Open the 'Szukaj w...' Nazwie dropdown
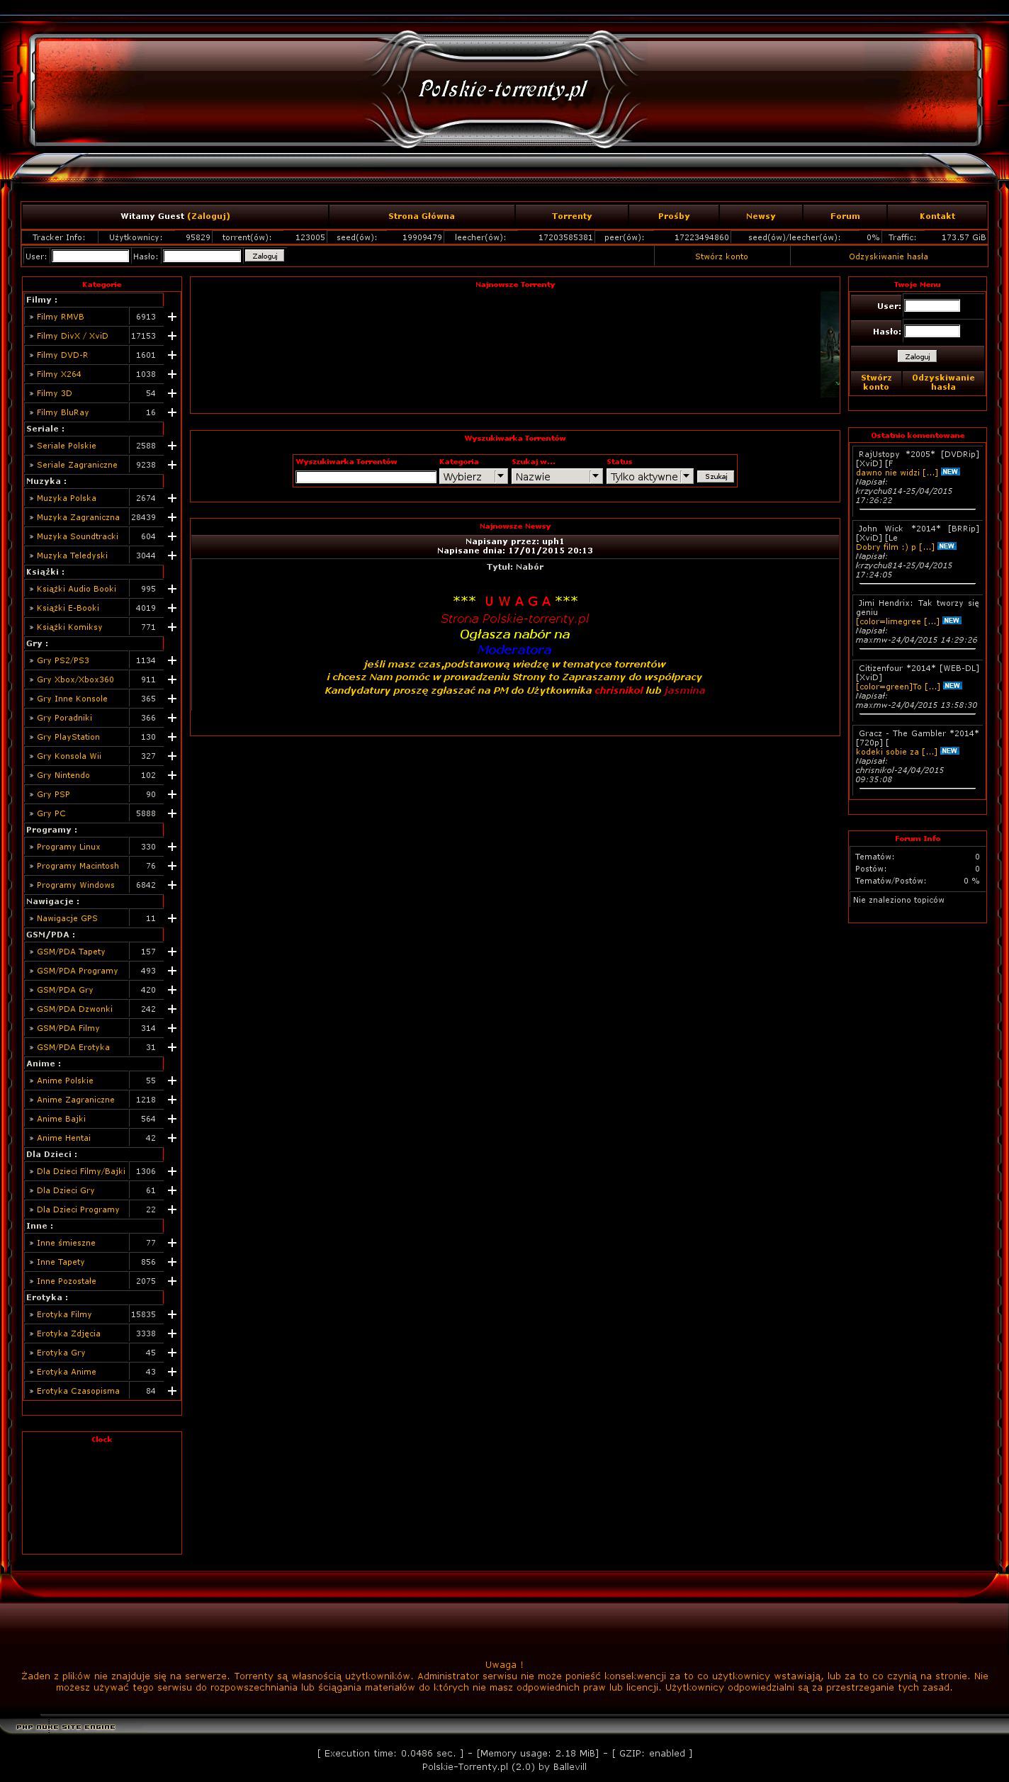Image resolution: width=1009 pixels, height=1782 pixels. [557, 477]
